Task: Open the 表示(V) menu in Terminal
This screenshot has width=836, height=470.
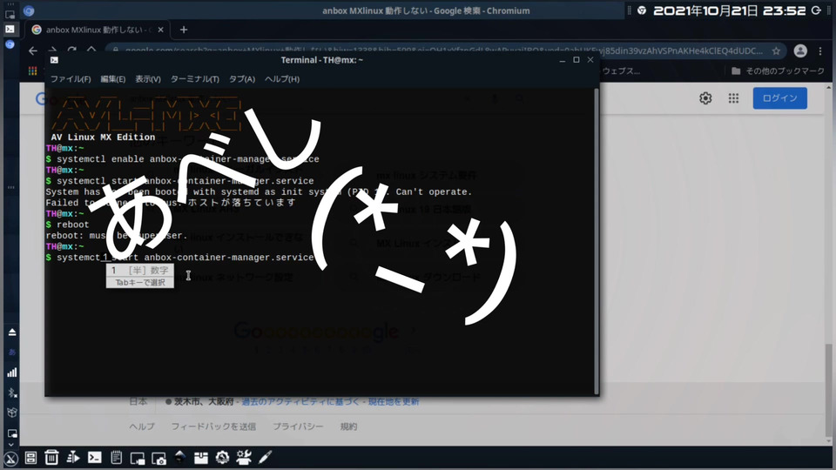Action: tap(148, 79)
